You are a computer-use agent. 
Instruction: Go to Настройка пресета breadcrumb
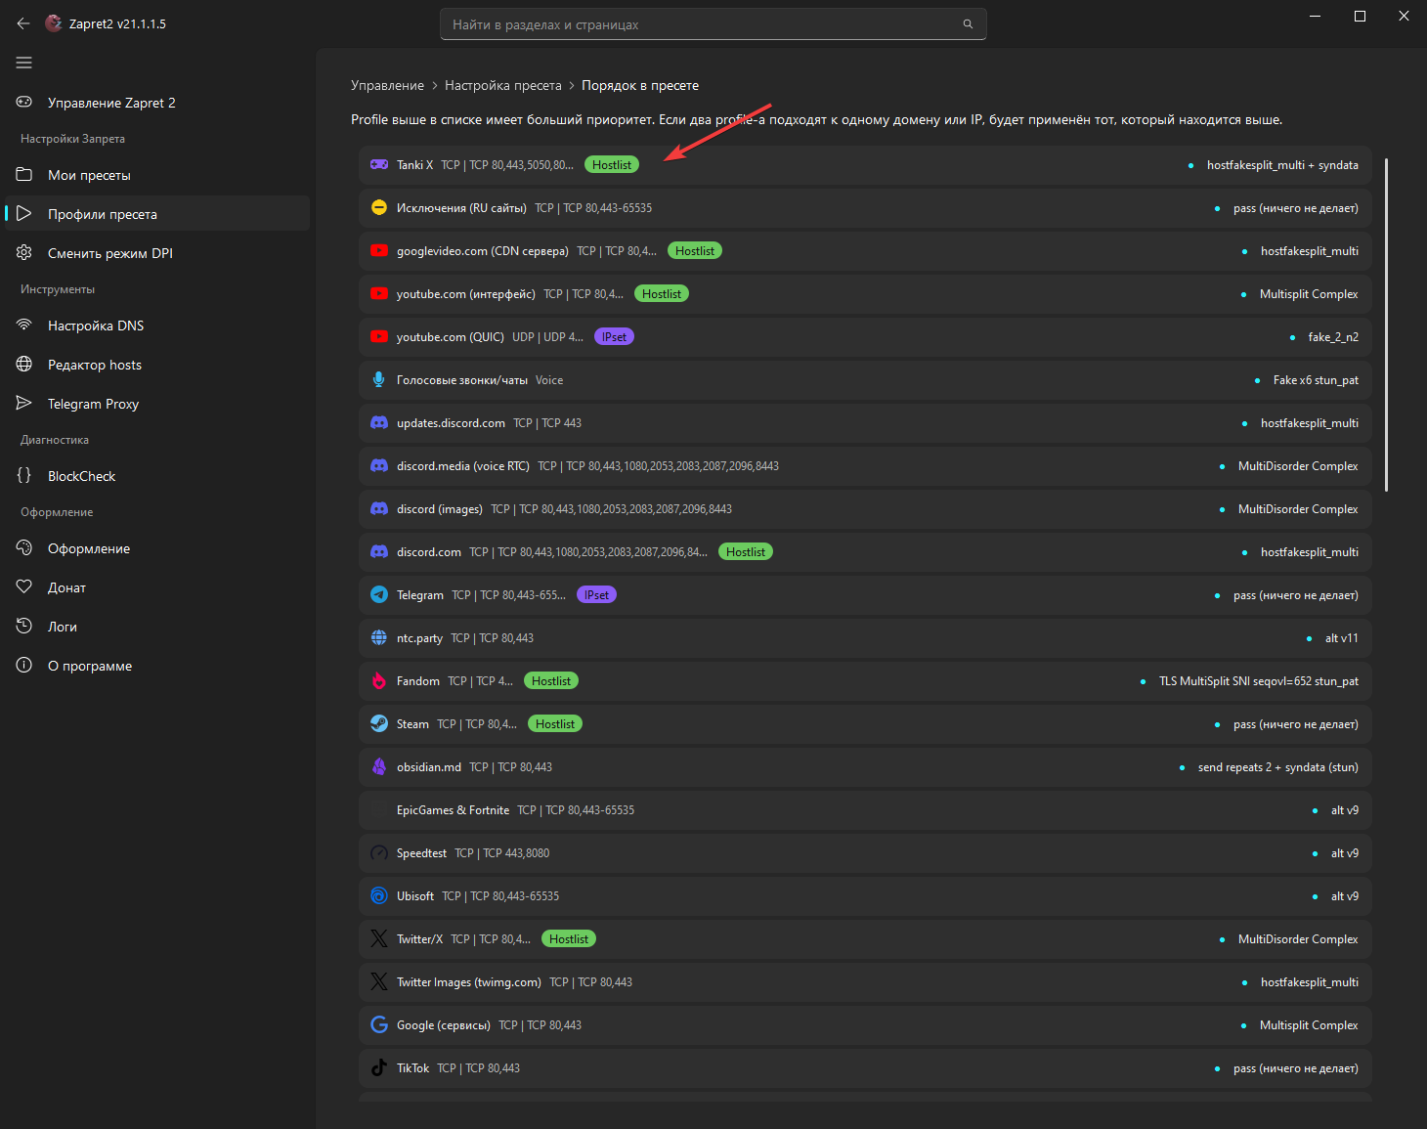(502, 86)
